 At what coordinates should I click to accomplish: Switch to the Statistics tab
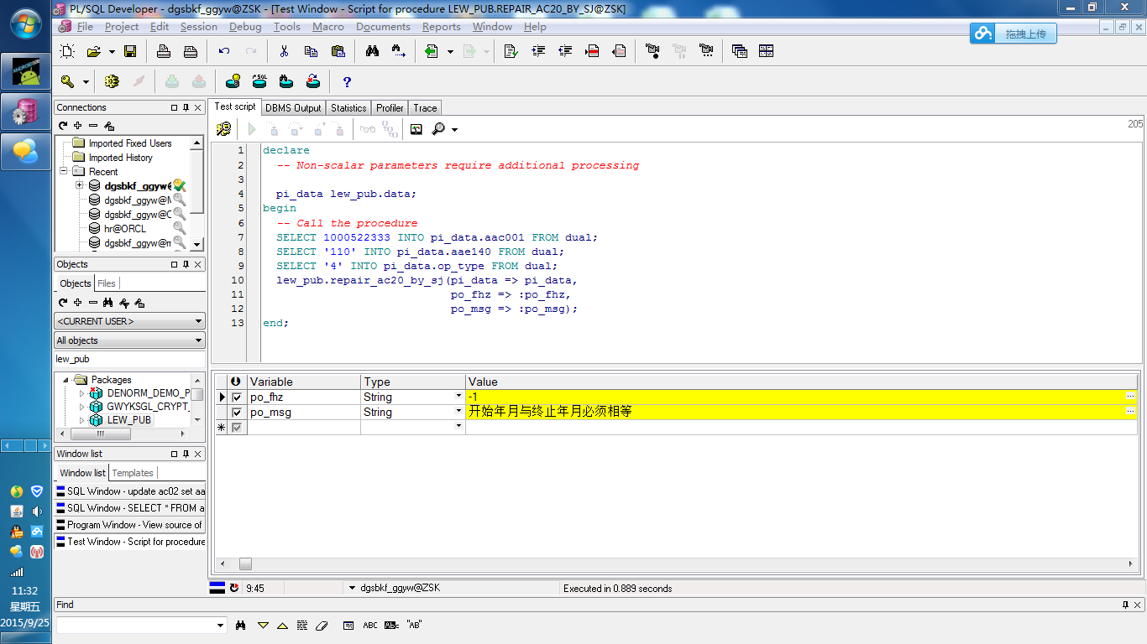pyautogui.click(x=348, y=108)
